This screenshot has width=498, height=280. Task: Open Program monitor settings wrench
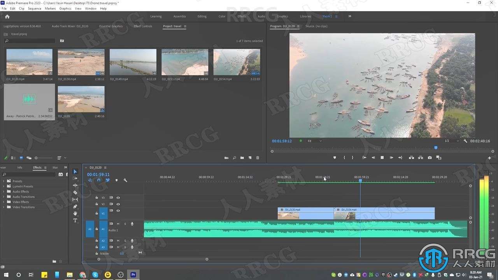point(465,141)
